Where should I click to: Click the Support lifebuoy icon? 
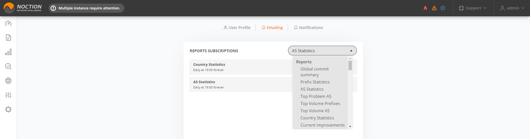coord(461,8)
